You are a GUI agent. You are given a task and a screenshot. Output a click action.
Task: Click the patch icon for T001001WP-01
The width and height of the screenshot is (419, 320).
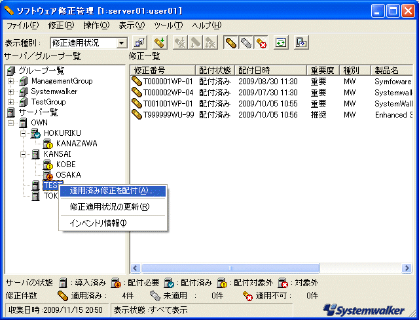pyautogui.click(x=137, y=103)
